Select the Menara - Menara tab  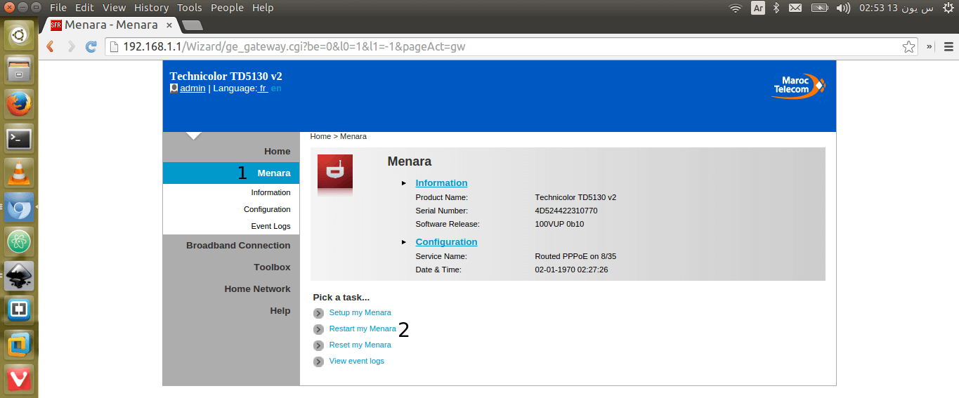point(111,25)
